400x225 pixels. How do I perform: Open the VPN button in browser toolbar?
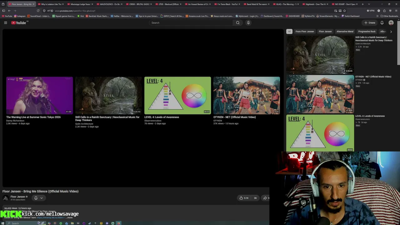371,11
